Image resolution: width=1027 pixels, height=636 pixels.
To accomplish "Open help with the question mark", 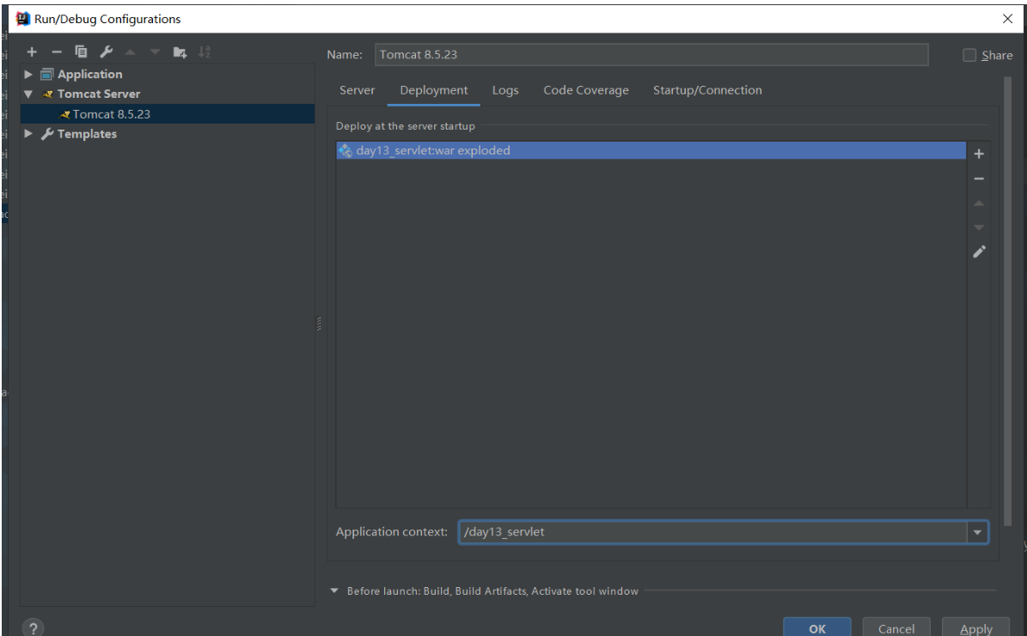I will click(33, 628).
